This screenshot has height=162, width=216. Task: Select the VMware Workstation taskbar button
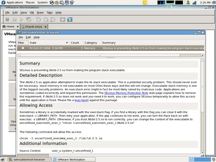74,160
